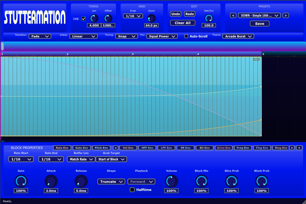The height and width of the screenshot is (204, 306).
Task: Save the current preset
Action: coord(259,24)
